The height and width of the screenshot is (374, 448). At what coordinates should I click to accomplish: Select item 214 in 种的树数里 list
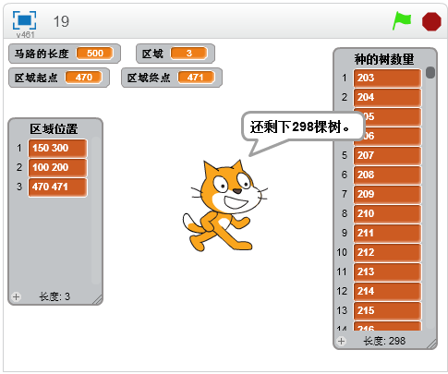(x=387, y=291)
